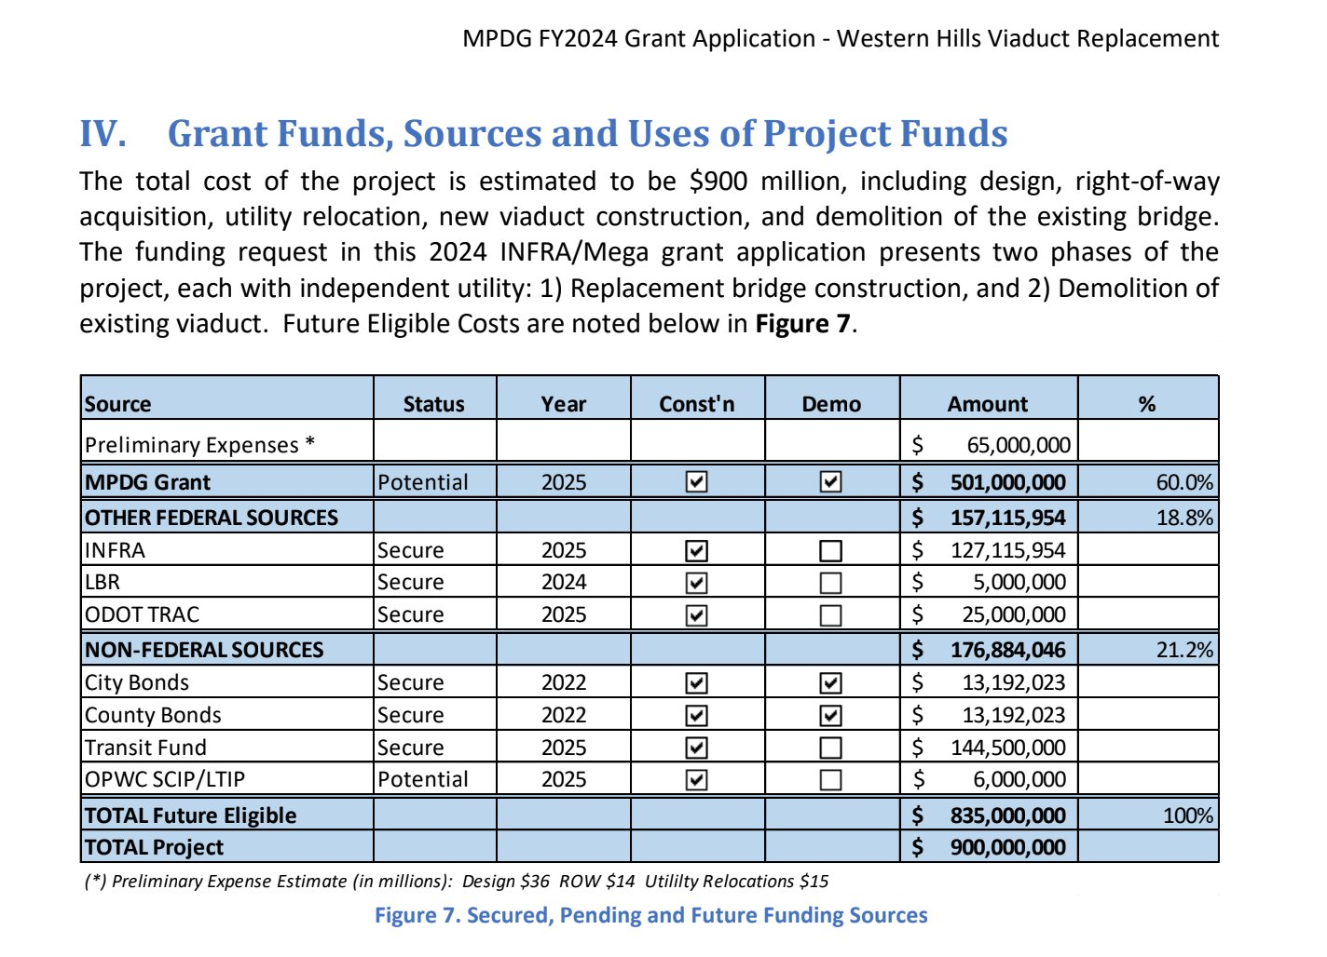Click the Figure 7 caption text
The image size is (1327, 957).
(651, 915)
